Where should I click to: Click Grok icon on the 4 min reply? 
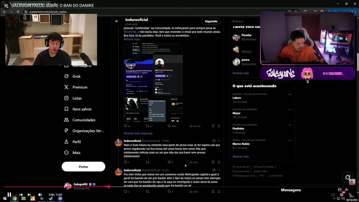pyautogui.click(x=214, y=170)
